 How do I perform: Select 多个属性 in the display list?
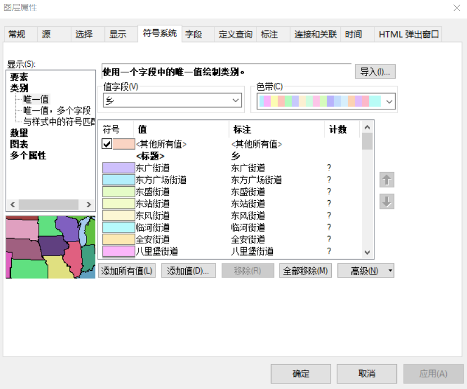(x=28, y=155)
